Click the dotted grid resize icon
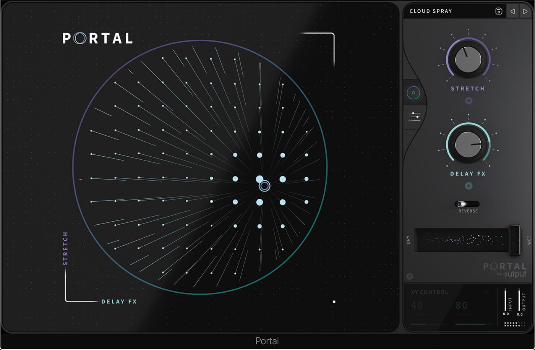This screenshot has width=535, height=350. click(515, 324)
